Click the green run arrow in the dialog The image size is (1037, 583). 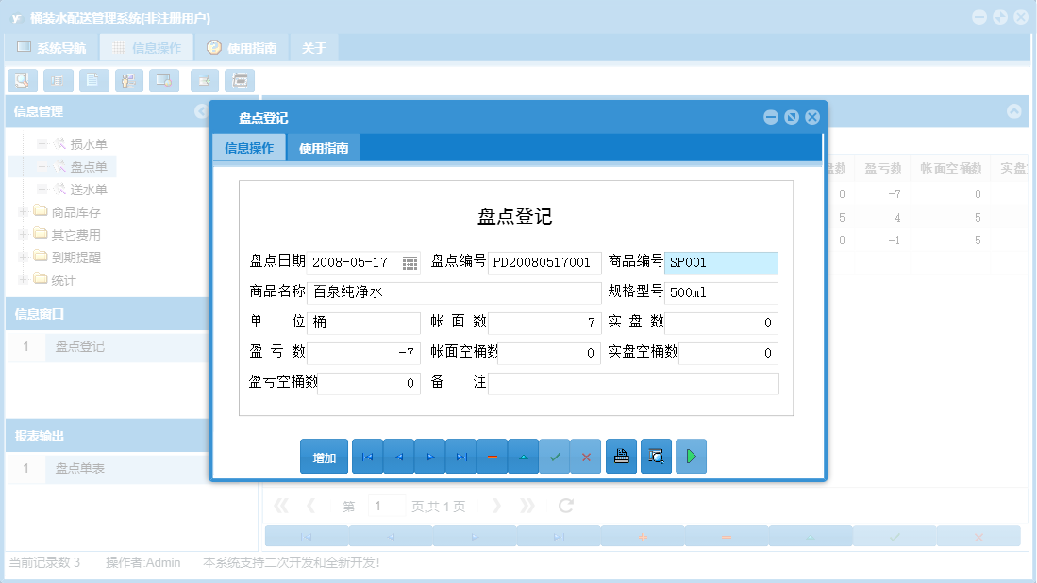[691, 456]
